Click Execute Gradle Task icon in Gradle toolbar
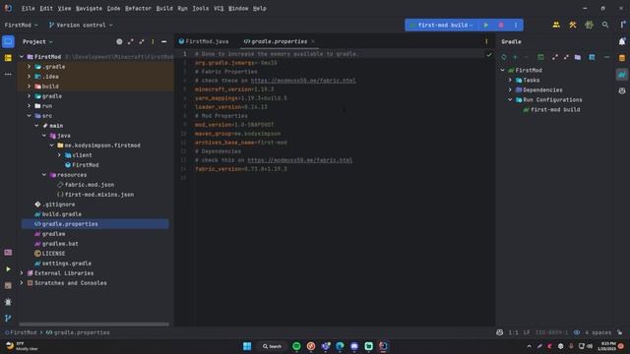630x354 pixels. point(540,57)
